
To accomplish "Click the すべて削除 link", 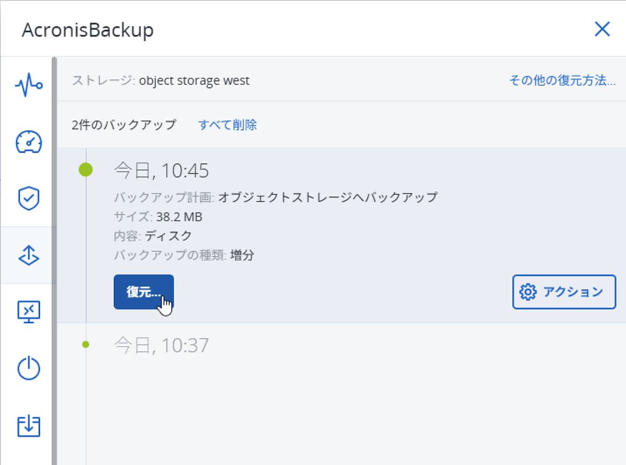I will (x=227, y=125).
